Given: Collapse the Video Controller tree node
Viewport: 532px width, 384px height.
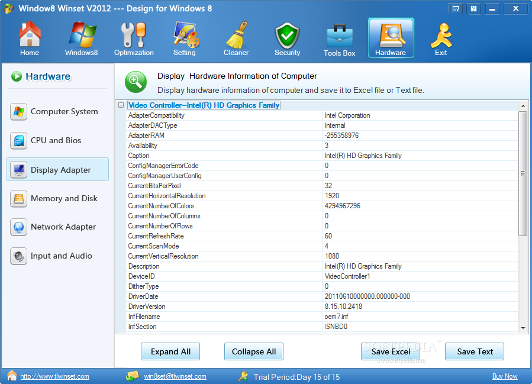Looking at the screenshot, I should point(121,105).
